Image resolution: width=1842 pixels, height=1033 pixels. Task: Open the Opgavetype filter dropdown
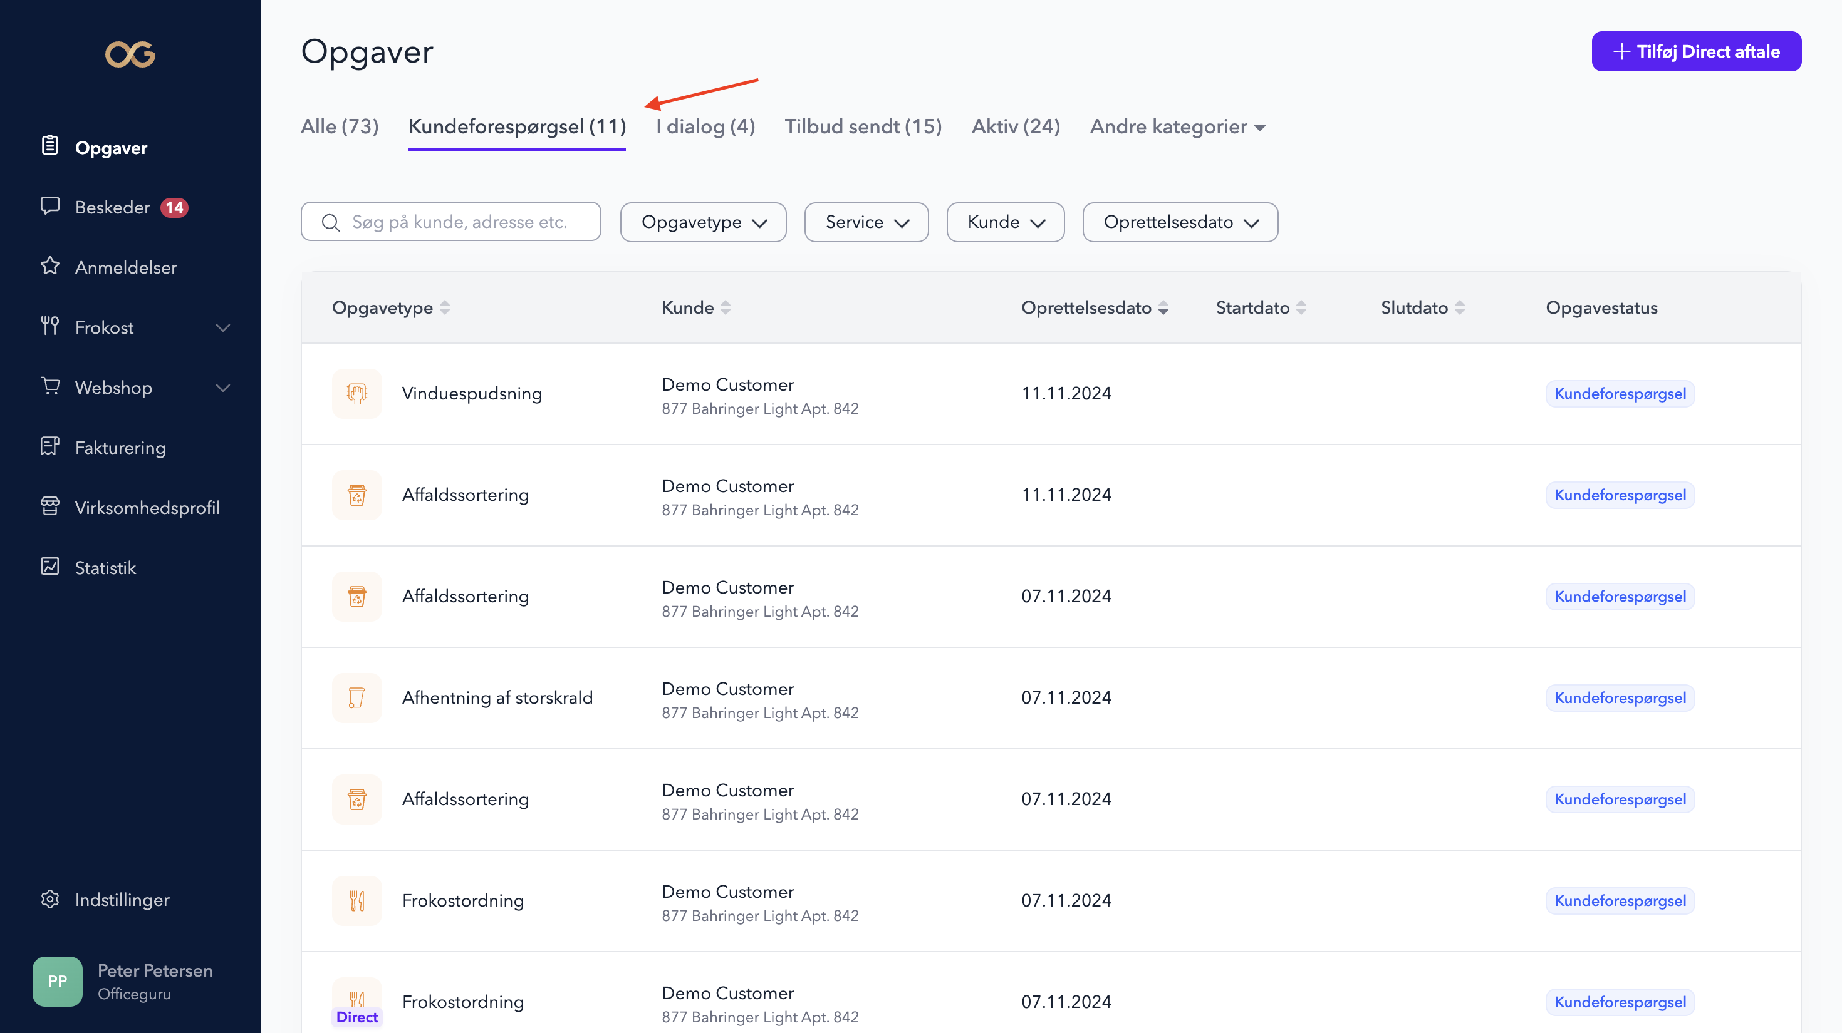coord(703,222)
